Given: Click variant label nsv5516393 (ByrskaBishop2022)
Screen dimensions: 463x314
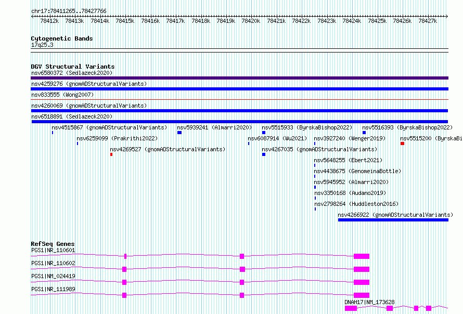Looking at the screenshot, I should coord(407,127).
